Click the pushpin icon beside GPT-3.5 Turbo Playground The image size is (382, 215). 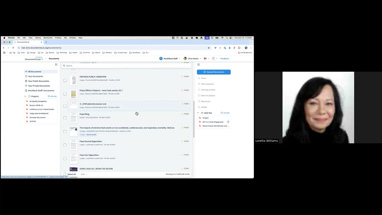[x=200, y=122]
